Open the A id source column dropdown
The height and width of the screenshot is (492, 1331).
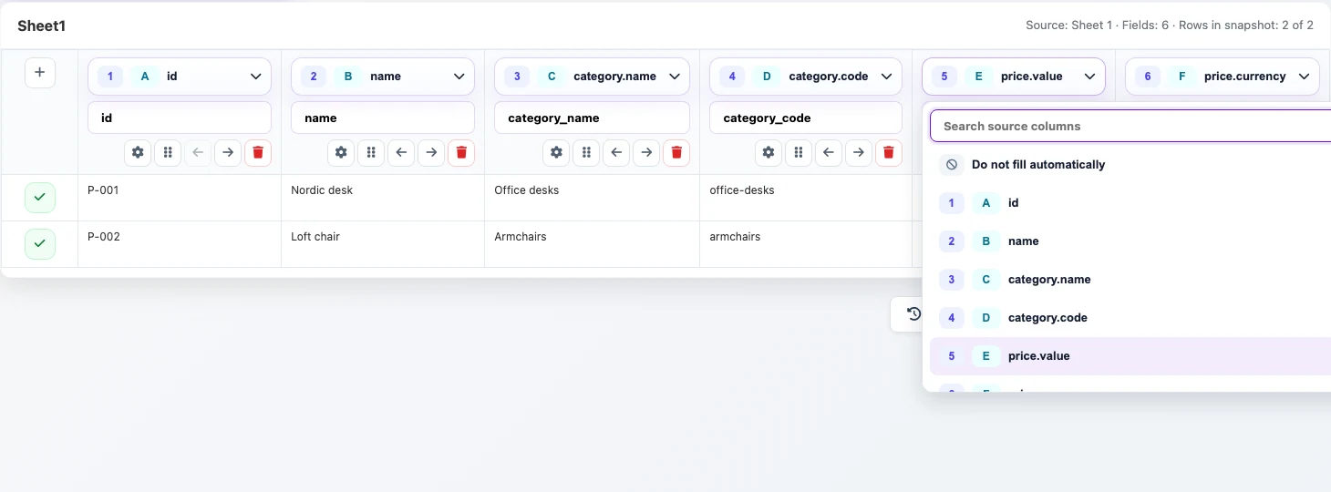(180, 77)
